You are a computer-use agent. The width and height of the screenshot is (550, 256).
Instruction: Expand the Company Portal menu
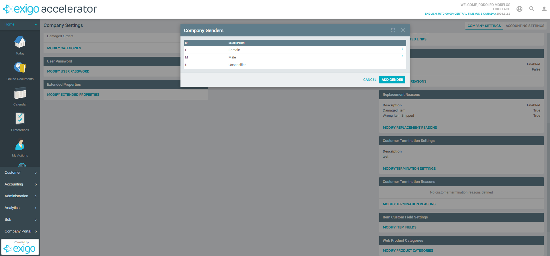click(20, 231)
